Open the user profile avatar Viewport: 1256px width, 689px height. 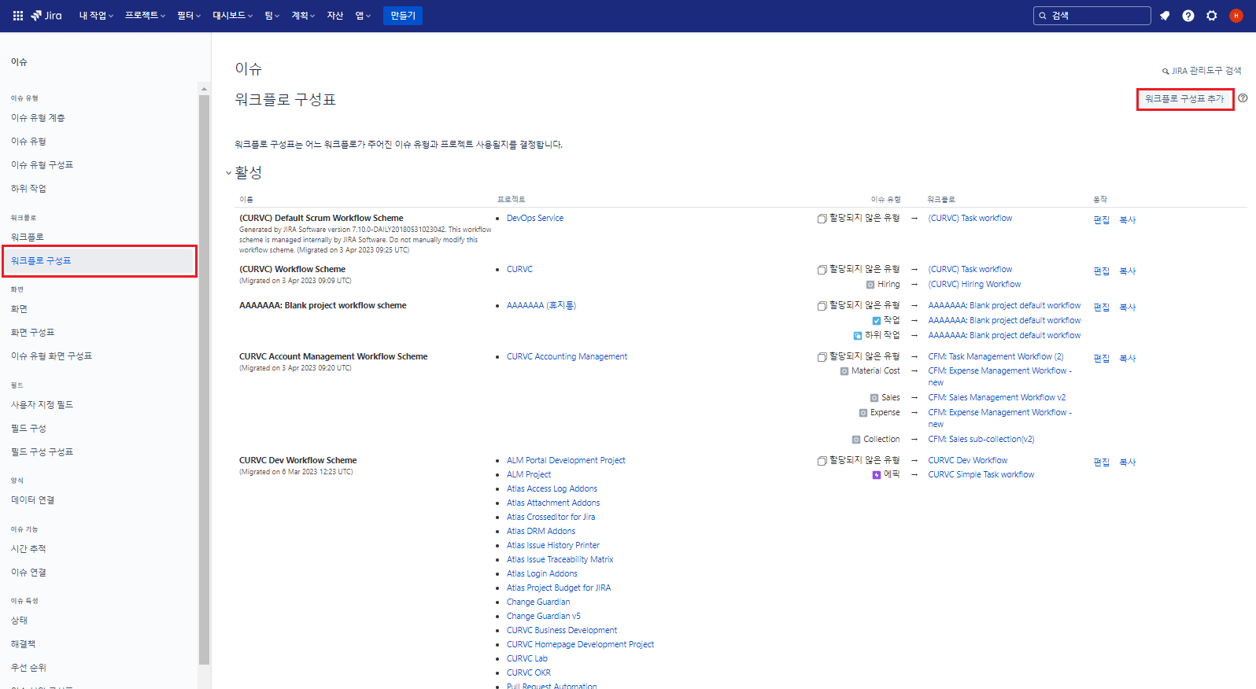[1236, 16]
